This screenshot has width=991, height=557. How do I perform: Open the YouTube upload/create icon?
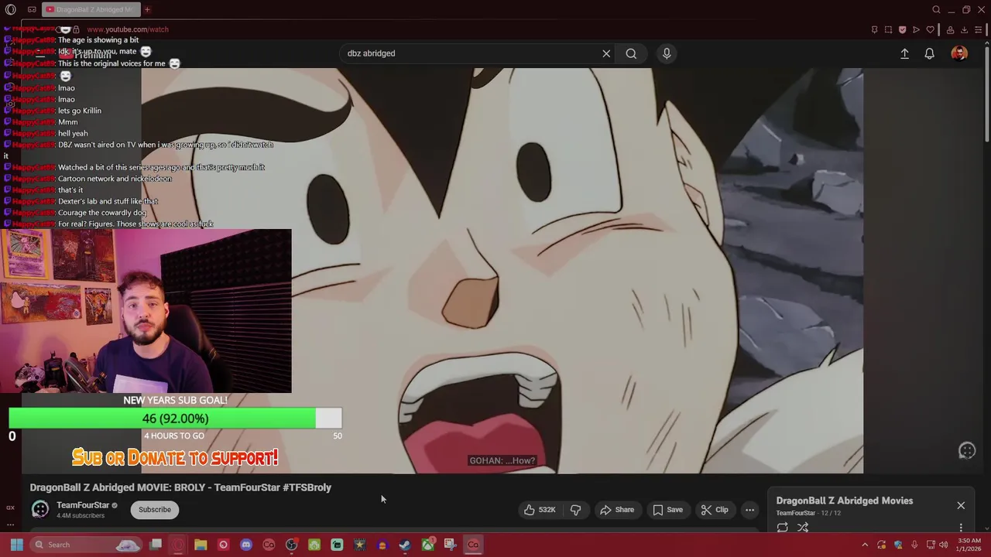coord(904,53)
